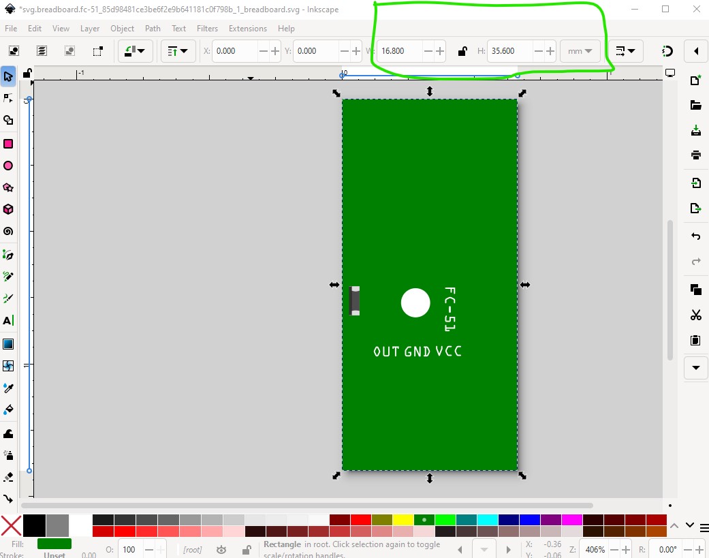Toggle current layer visibility eye icon
Image resolution: width=709 pixels, height=558 pixels.
pyautogui.click(x=221, y=549)
